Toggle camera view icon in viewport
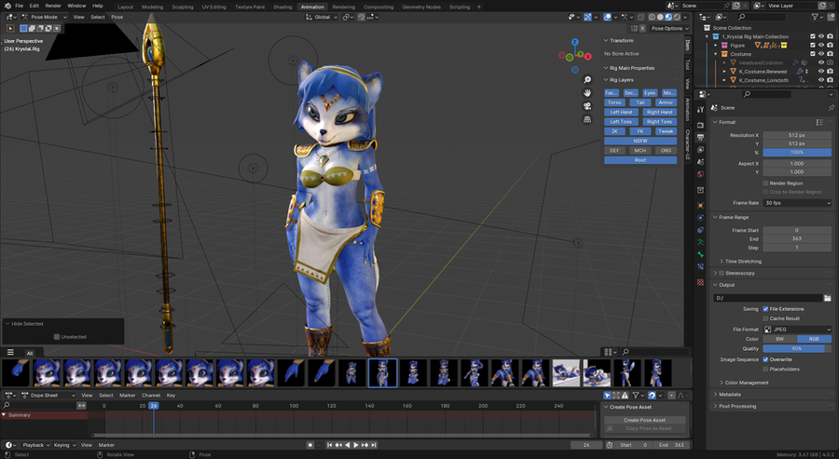 click(x=587, y=106)
